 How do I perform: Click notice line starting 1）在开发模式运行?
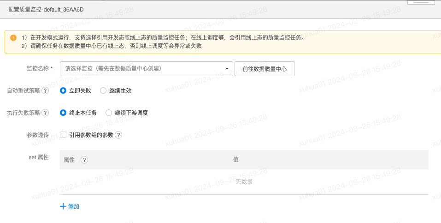point(164,38)
